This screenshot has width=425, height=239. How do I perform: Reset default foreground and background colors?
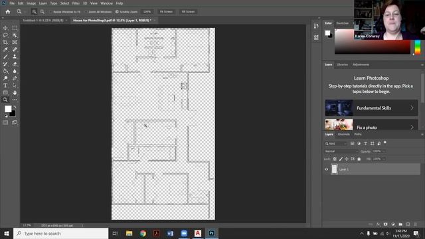coord(6,116)
